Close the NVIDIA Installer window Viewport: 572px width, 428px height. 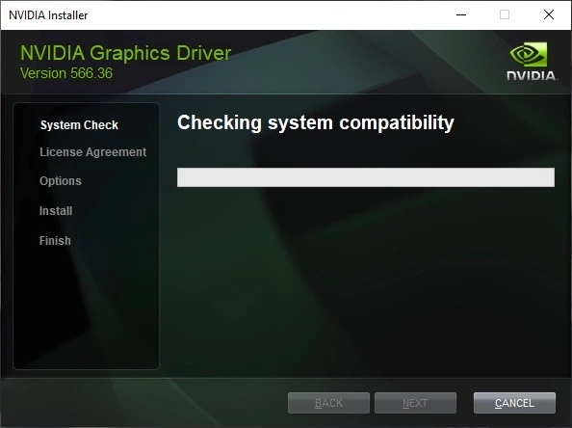pyautogui.click(x=549, y=15)
